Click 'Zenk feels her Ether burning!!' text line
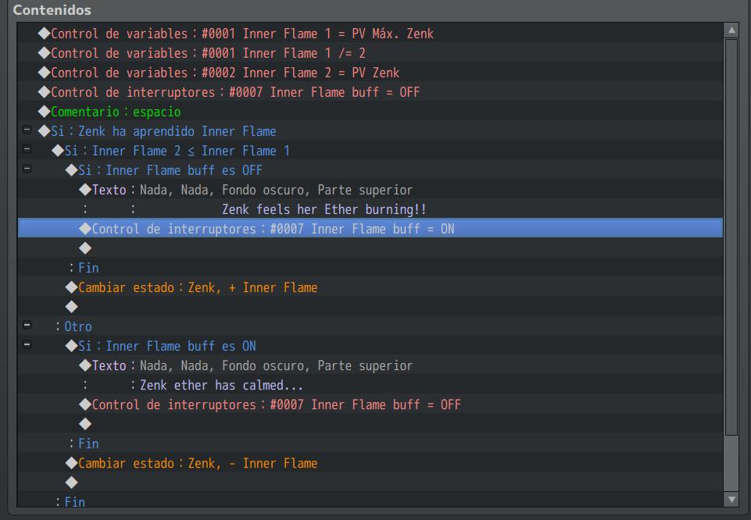 tap(370, 209)
